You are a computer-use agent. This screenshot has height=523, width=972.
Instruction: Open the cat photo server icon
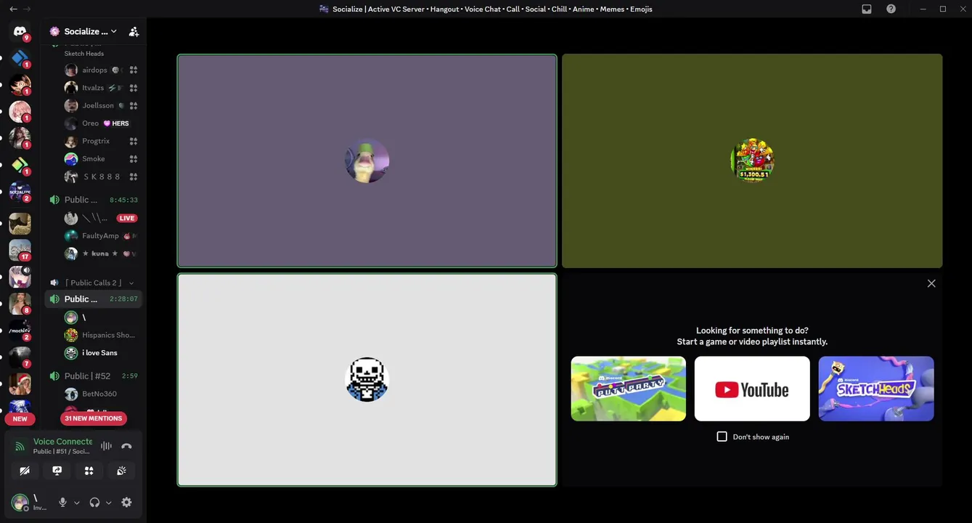click(x=20, y=223)
